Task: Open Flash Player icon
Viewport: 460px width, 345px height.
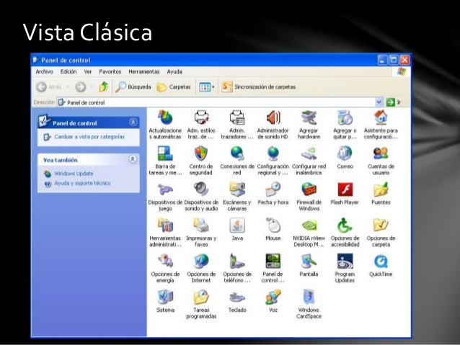Action: tap(345, 189)
